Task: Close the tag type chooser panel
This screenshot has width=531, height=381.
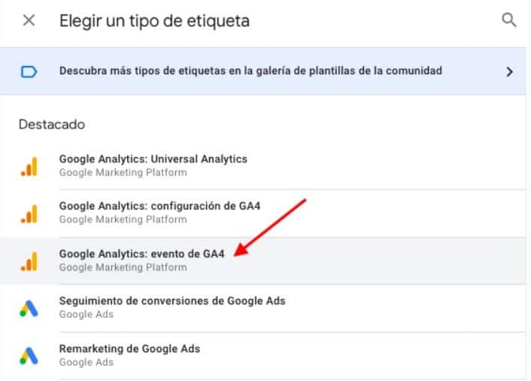Action: [29, 20]
